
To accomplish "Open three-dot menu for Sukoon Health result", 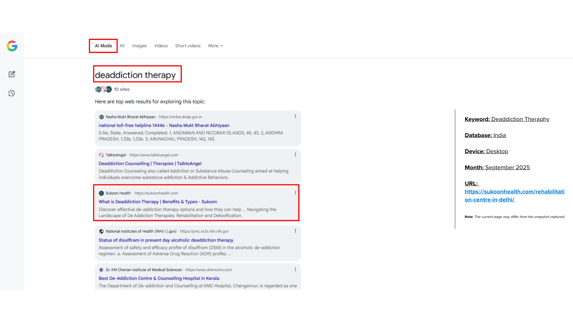I will [x=295, y=193].
